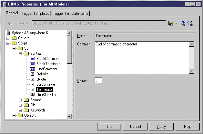Click the SQL ANYWHERE path field
The image size is (203, 134).
(x=99, y=24)
